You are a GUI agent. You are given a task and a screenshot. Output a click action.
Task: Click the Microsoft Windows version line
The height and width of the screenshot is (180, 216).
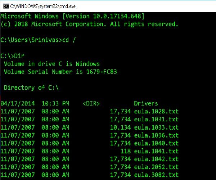click(72, 16)
